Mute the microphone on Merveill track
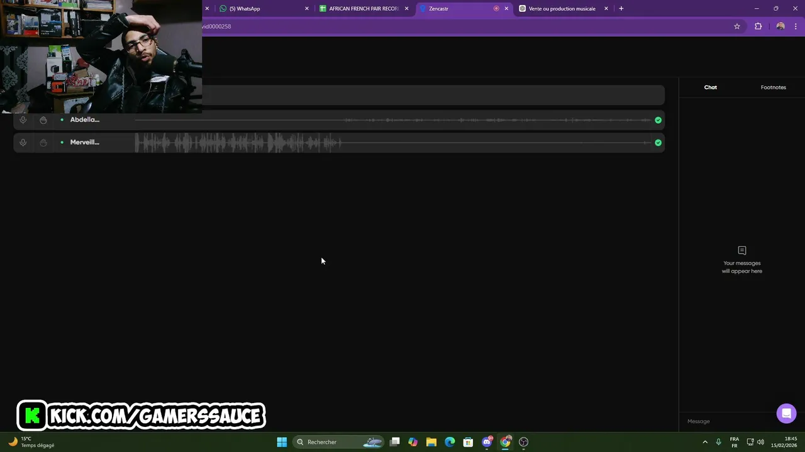 [x=23, y=143]
